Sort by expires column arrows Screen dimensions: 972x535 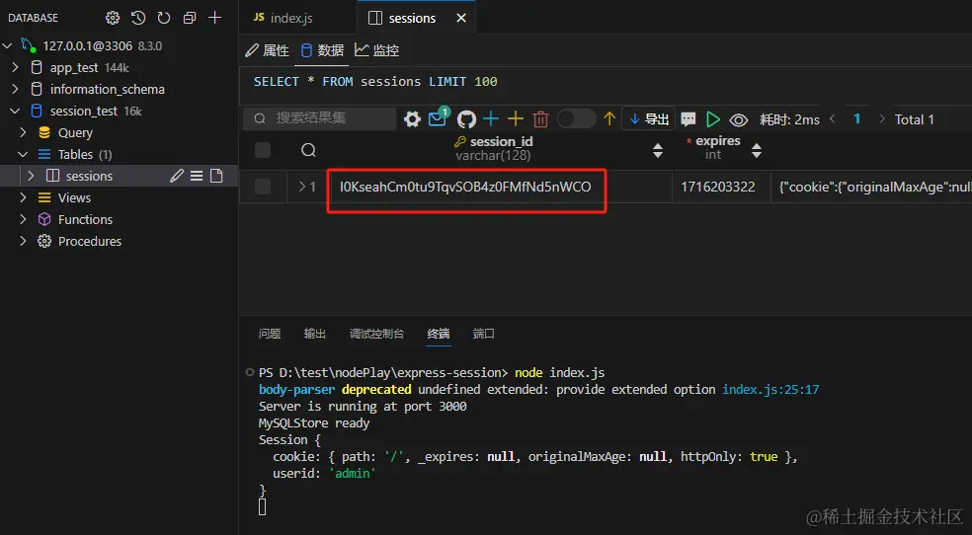pyautogui.click(x=757, y=150)
